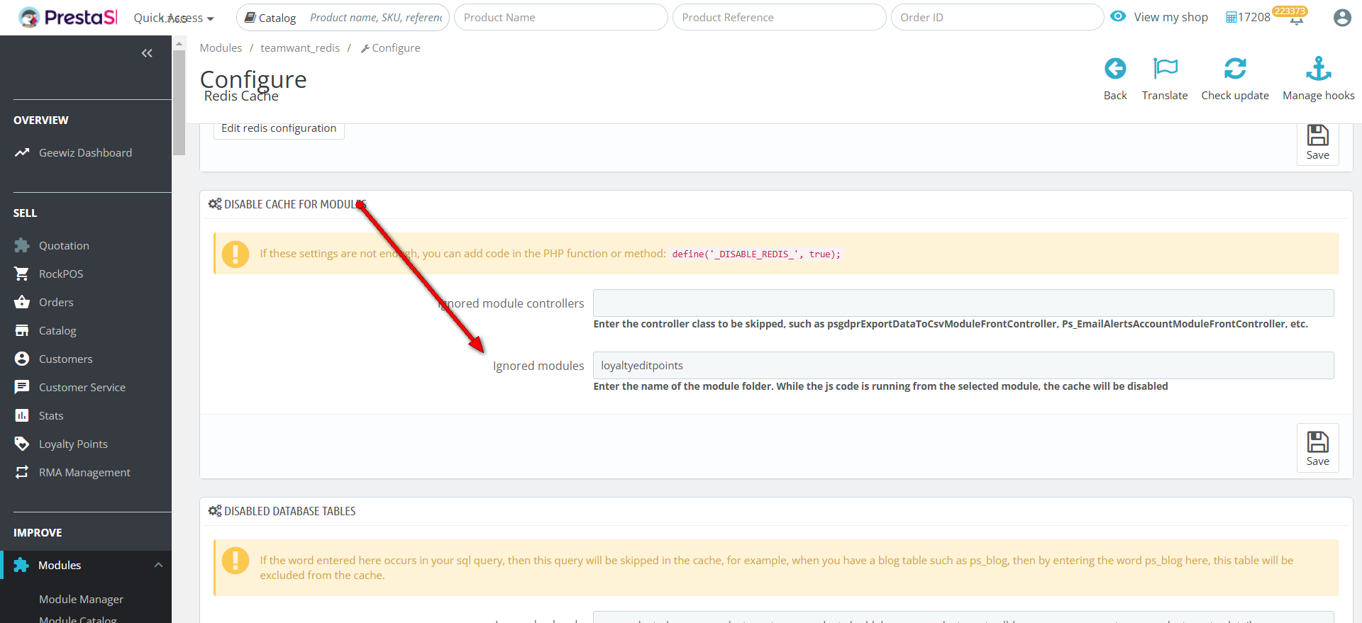Click the Quotation puzzle icon
The image size is (1362, 623).
pos(22,245)
